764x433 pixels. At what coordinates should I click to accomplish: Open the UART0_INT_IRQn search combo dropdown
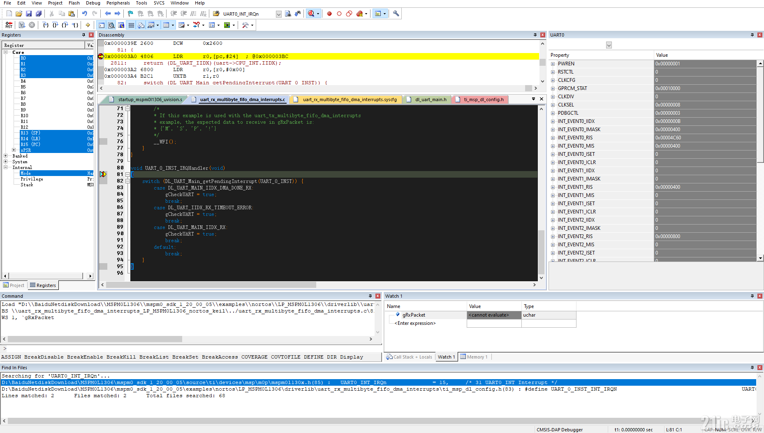pos(279,14)
